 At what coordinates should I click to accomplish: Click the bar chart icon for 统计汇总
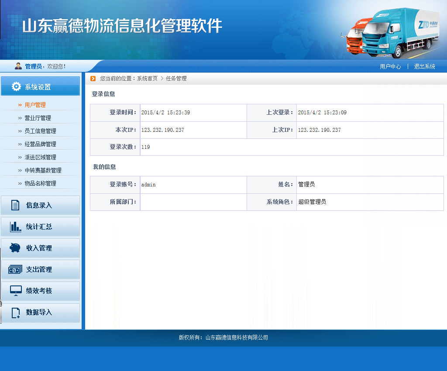[x=16, y=227]
